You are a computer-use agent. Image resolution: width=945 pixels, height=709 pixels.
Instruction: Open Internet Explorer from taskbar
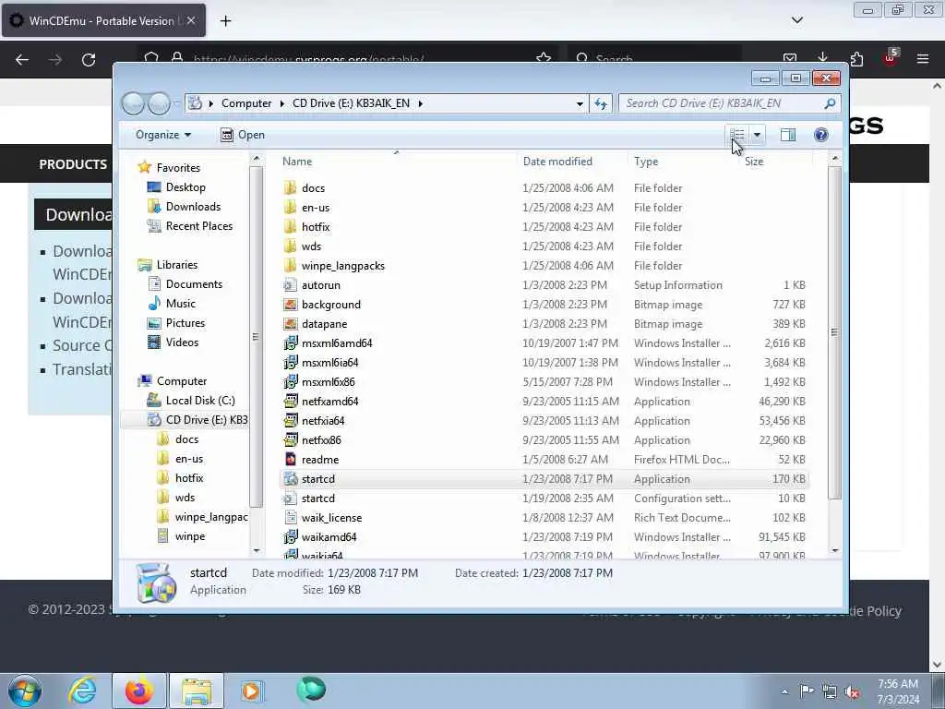click(82, 691)
